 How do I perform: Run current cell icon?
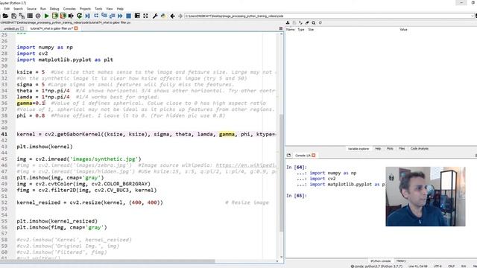(x=54, y=16)
